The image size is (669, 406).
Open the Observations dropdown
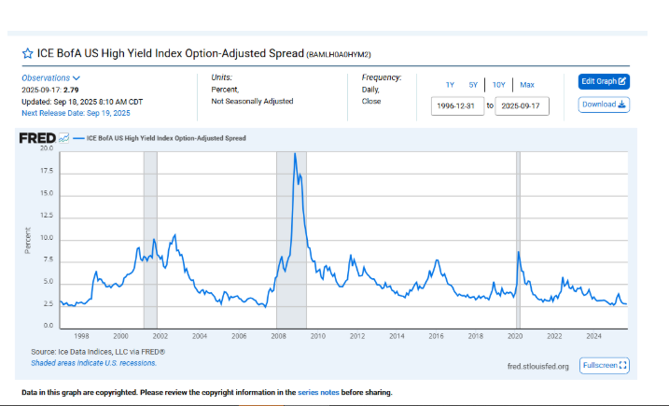(50, 78)
